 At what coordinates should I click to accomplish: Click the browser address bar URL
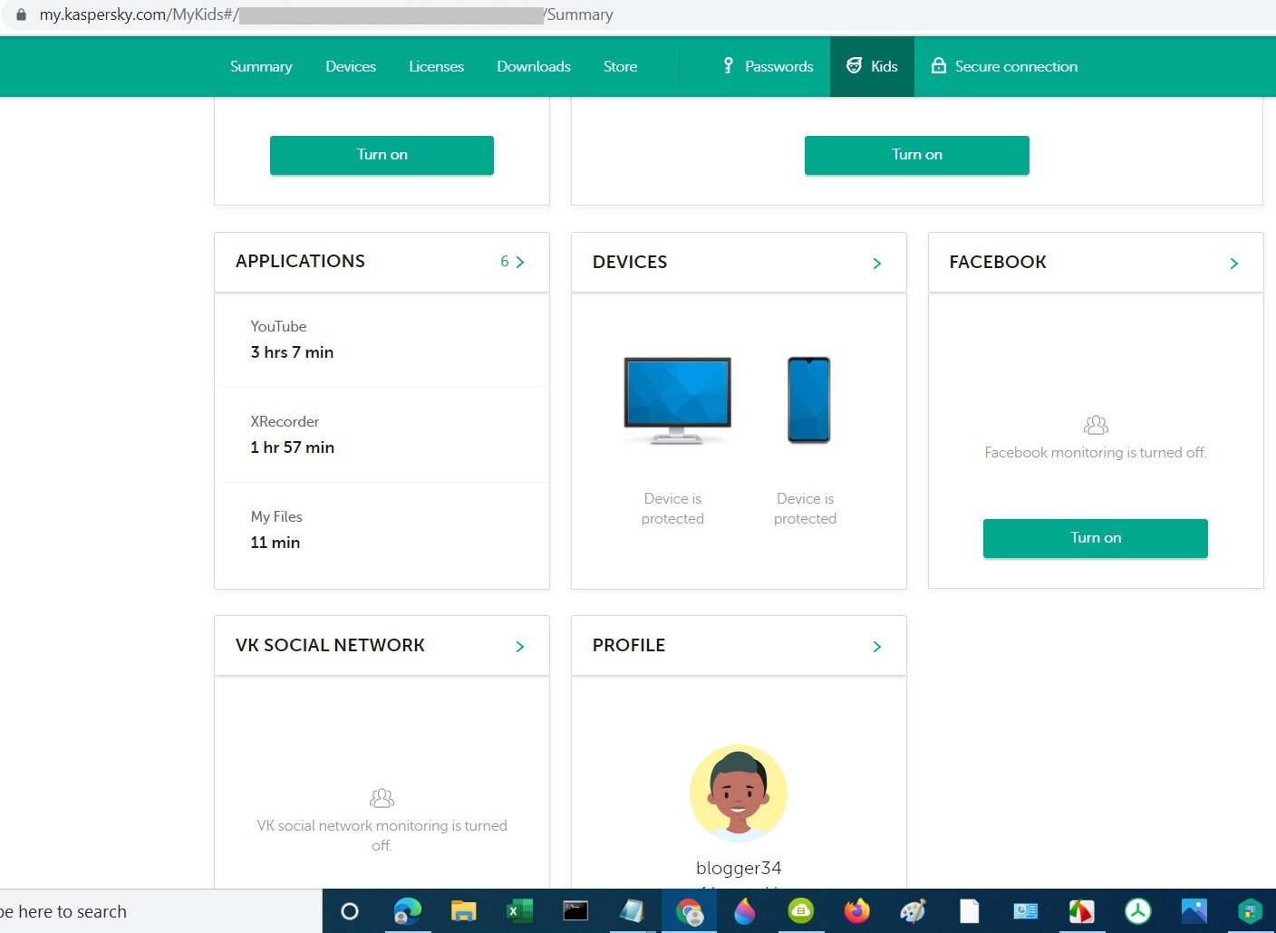(x=326, y=14)
